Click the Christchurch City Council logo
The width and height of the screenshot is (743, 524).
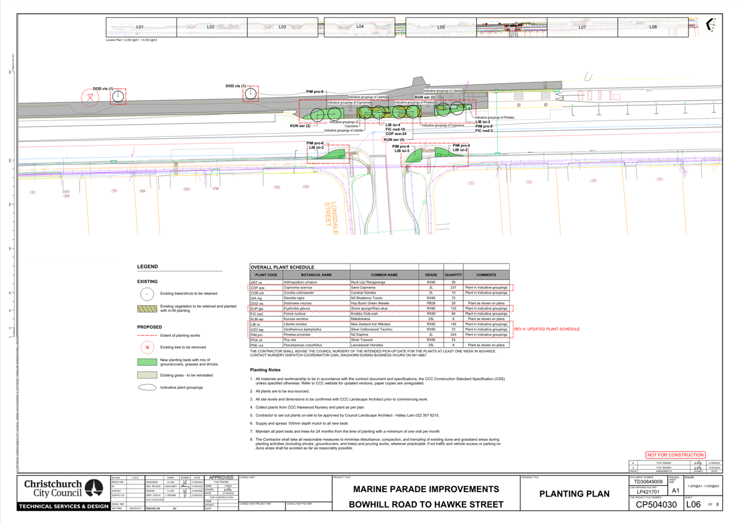[x=64, y=488]
